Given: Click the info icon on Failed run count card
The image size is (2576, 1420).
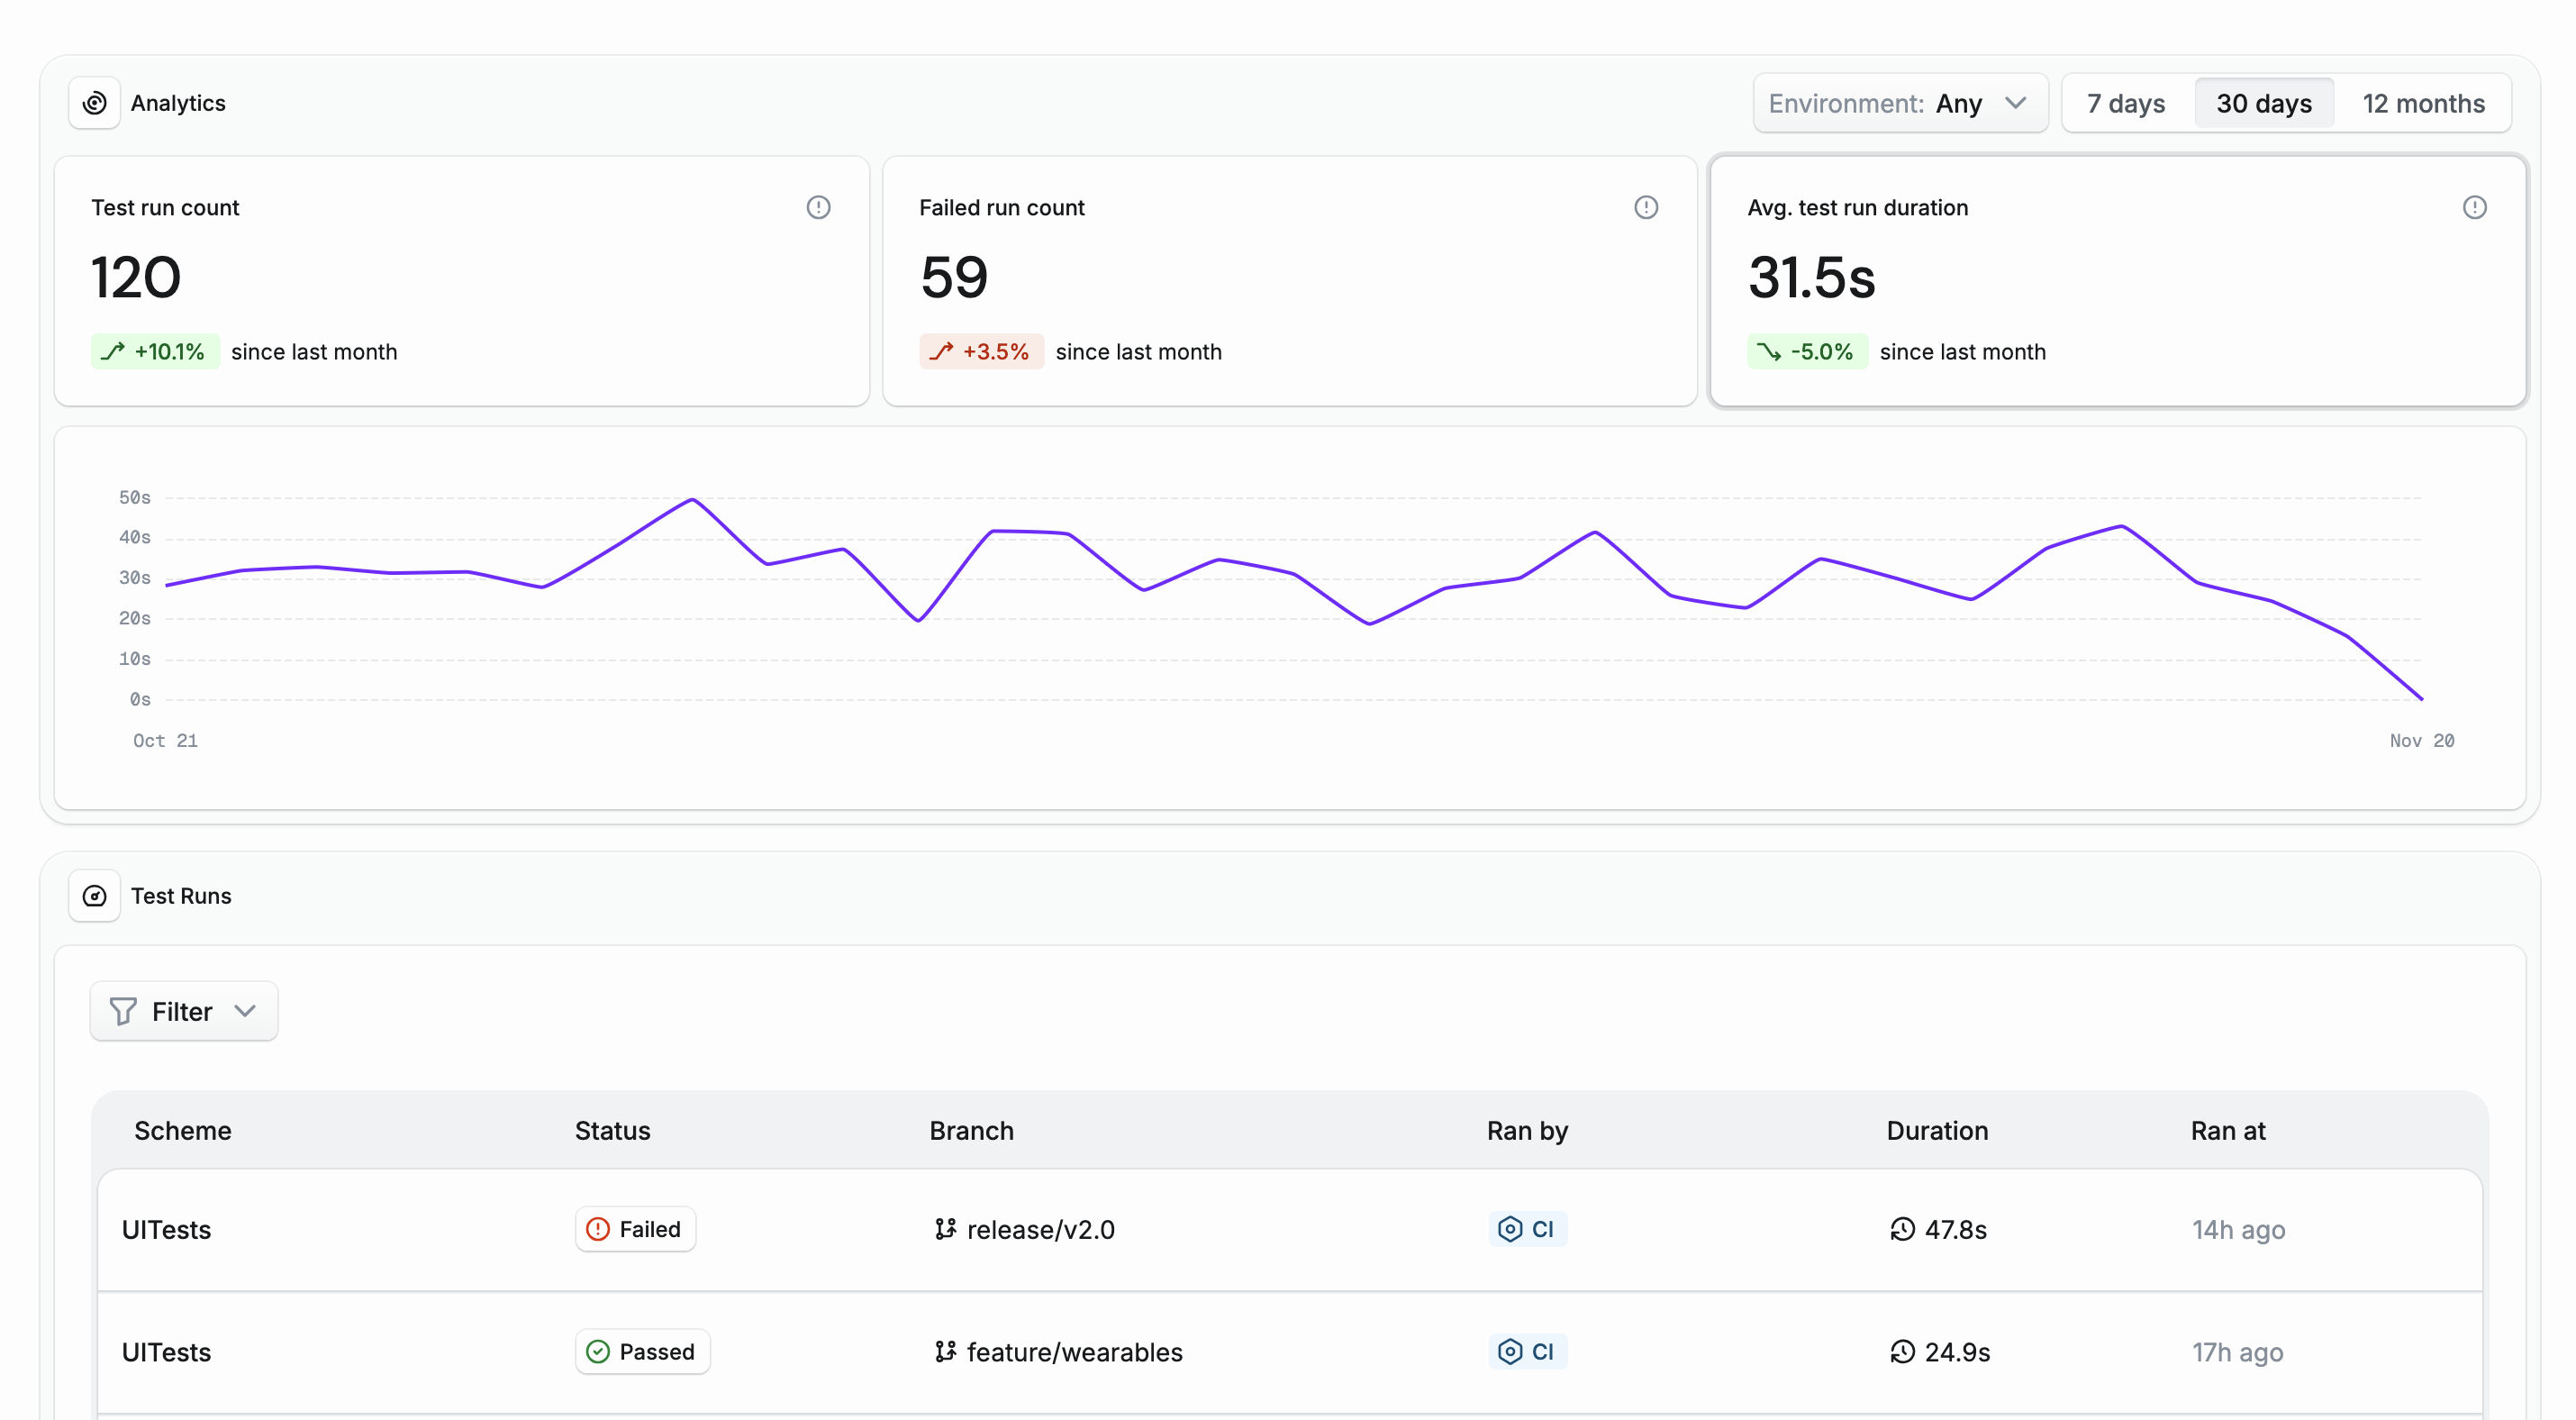Looking at the screenshot, I should (x=1646, y=207).
